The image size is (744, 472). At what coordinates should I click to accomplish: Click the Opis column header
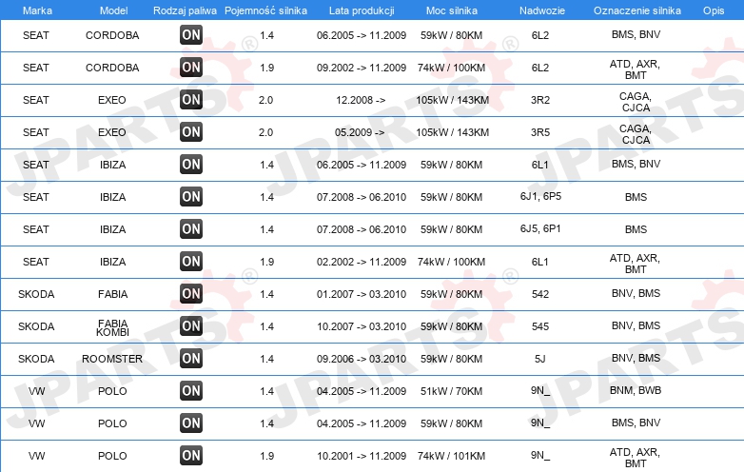point(714,10)
